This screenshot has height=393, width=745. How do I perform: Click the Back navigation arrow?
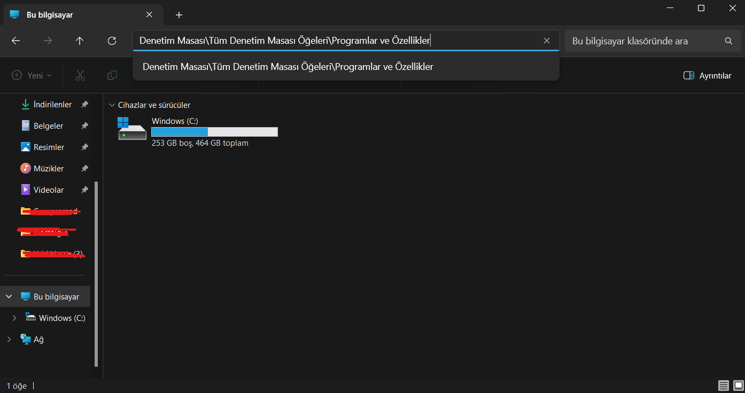(x=15, y=41)
